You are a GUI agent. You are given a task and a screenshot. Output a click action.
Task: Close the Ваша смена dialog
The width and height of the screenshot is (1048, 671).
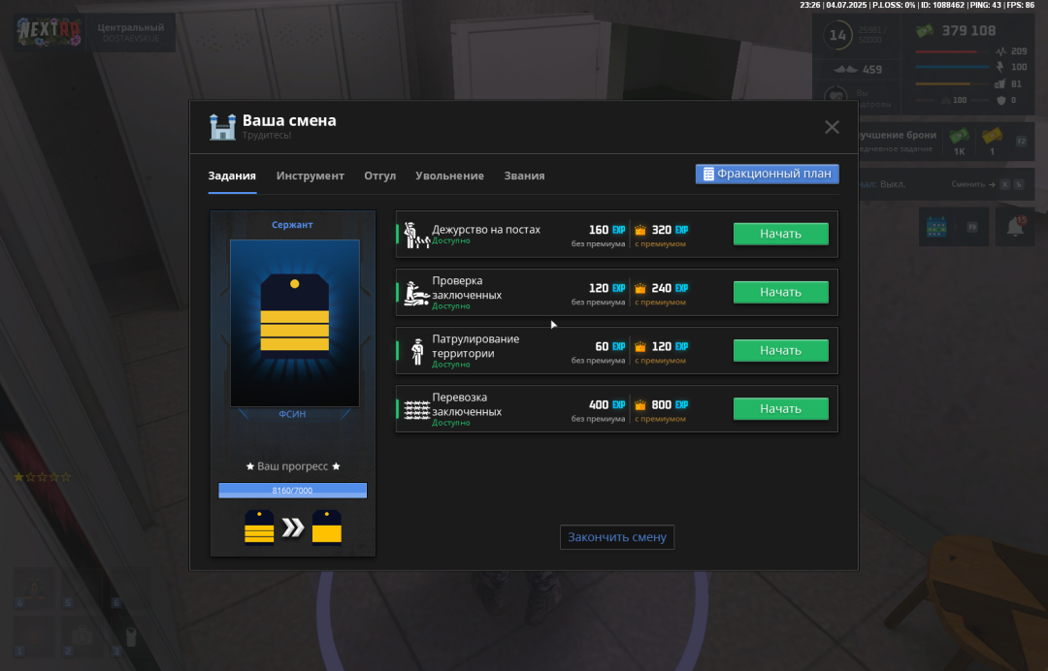pyautogui.click(x=832, y=127)
